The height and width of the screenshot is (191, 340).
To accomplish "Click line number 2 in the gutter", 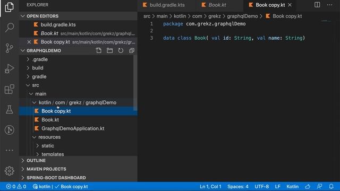I will coord(151,31).
